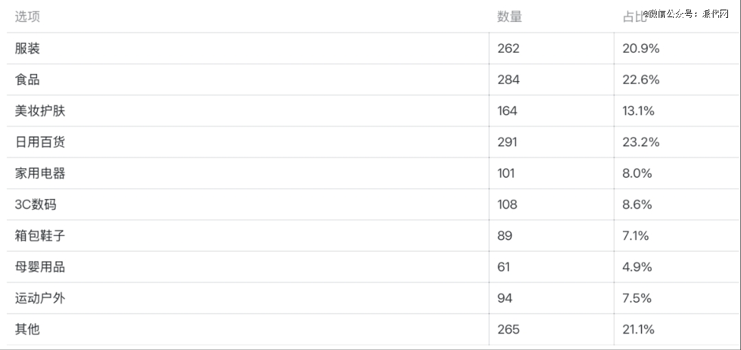
Task: Select the 日用百货 option
Action: click(x=40, y=142)
